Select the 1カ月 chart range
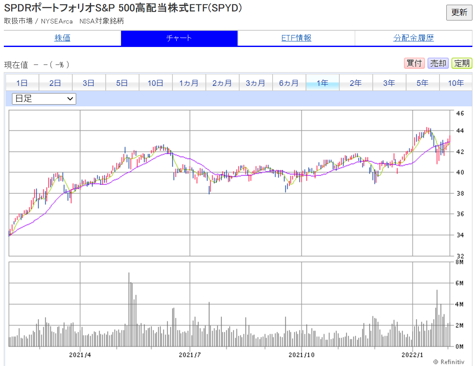 coord(189,83)
